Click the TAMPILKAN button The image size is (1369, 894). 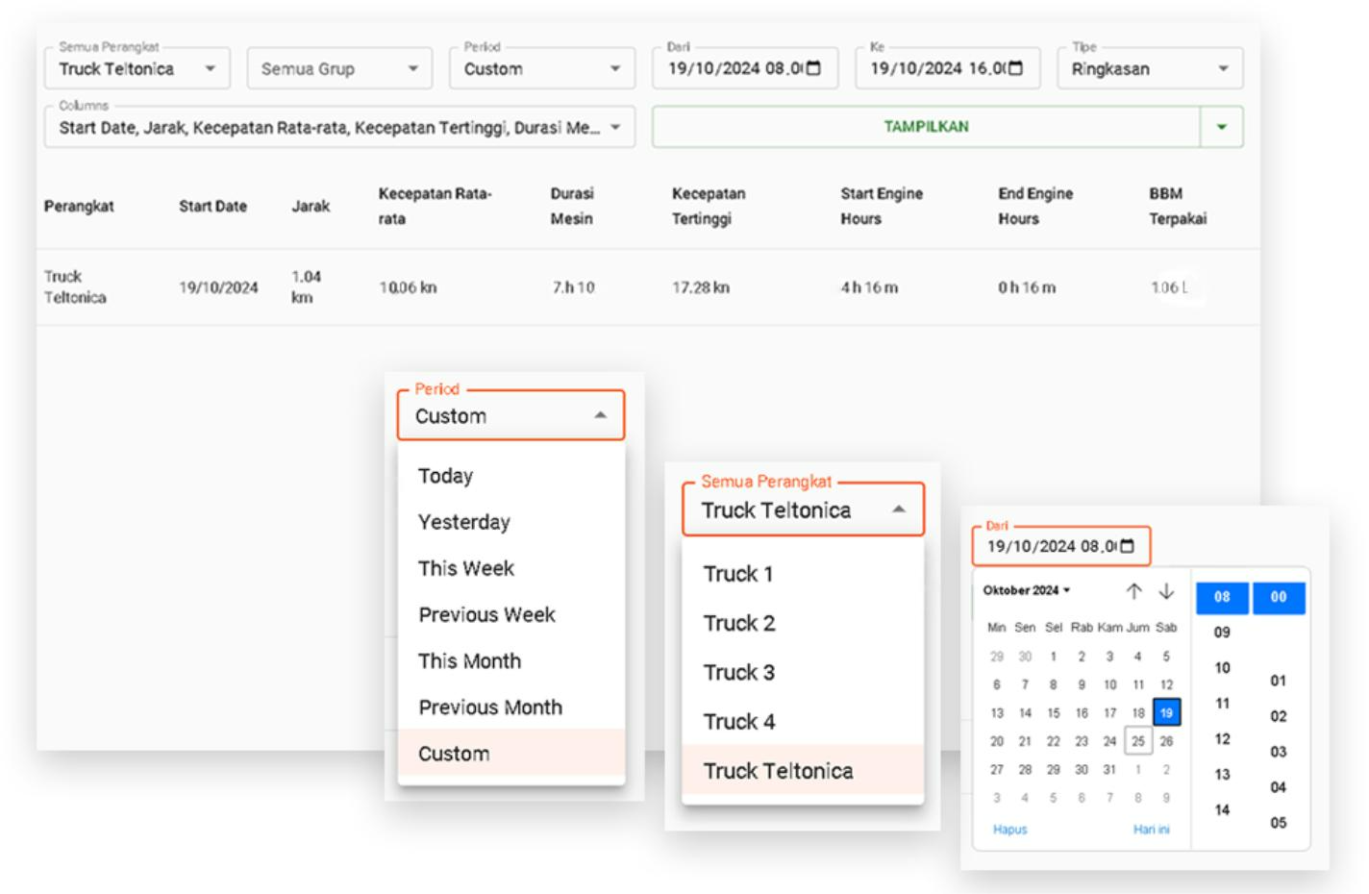[x=926, y=127]
